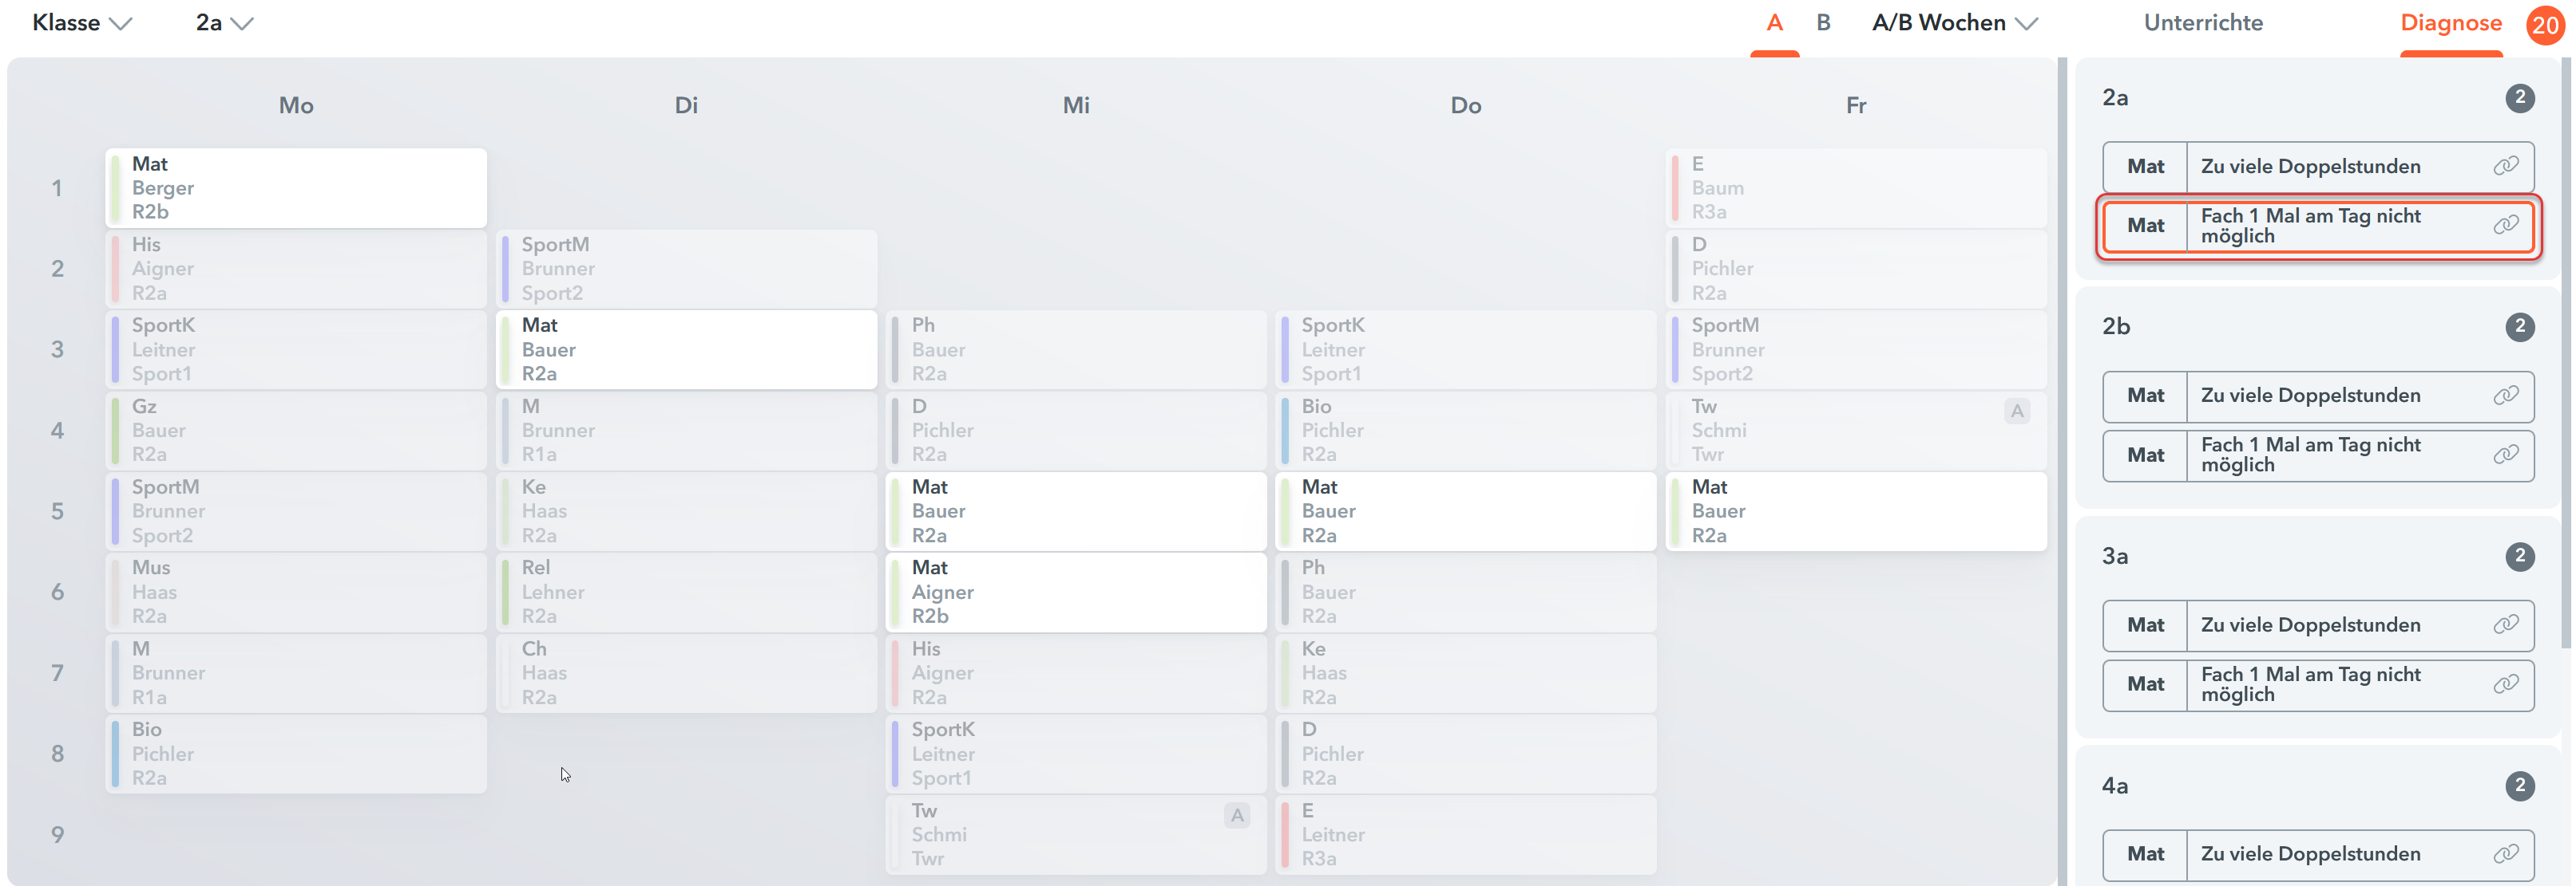Click the A week badge on Friday Tw lesson
Screen dimensions: 2576x886
(x=2017, y=411)
